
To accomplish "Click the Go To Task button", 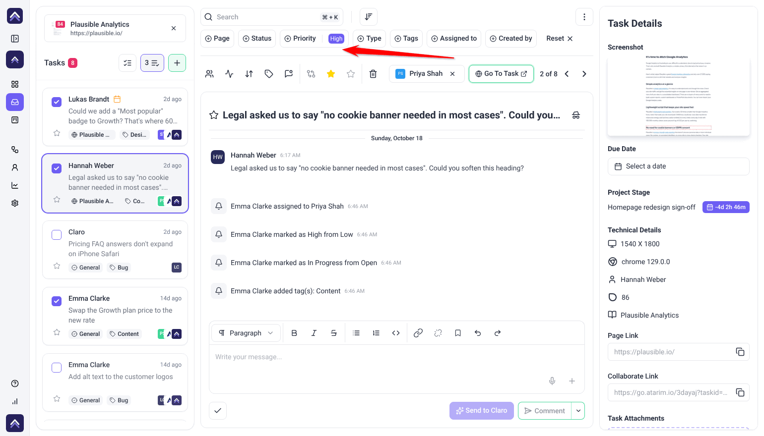I will pyautogui.click(x=501, y=74).
